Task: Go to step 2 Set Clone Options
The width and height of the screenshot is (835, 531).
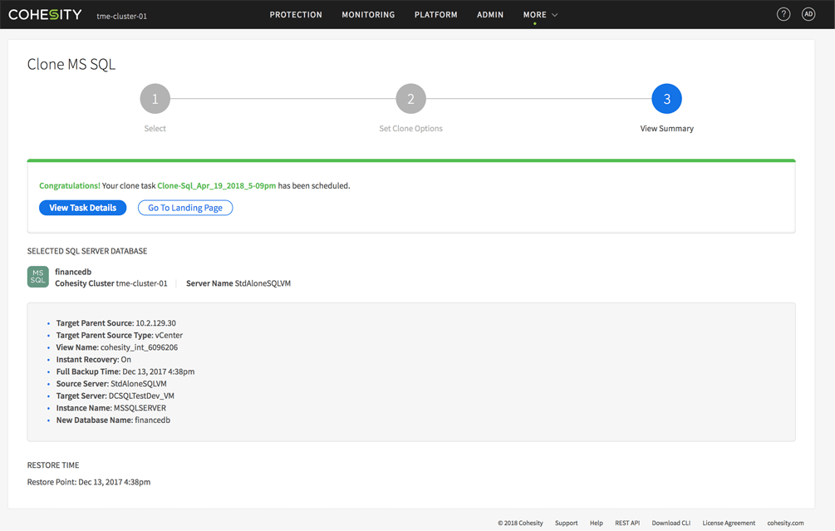Action: click(410, 99)
